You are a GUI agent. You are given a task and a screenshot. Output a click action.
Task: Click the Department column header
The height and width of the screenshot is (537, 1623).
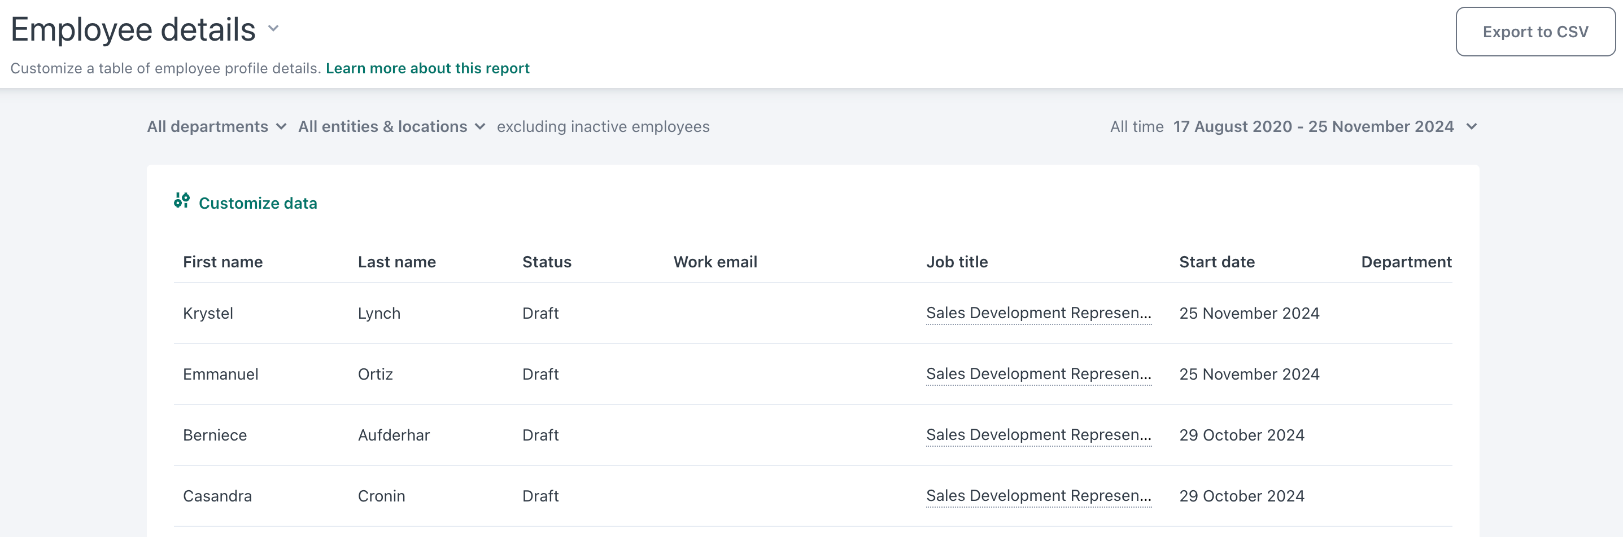coord(1406,261)
